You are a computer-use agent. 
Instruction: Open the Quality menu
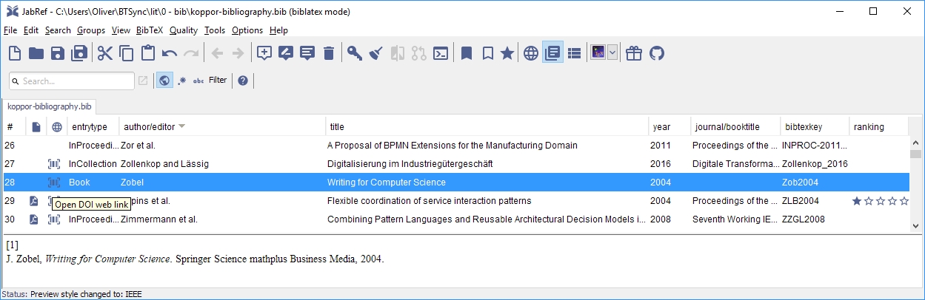[x=183, y=30]
